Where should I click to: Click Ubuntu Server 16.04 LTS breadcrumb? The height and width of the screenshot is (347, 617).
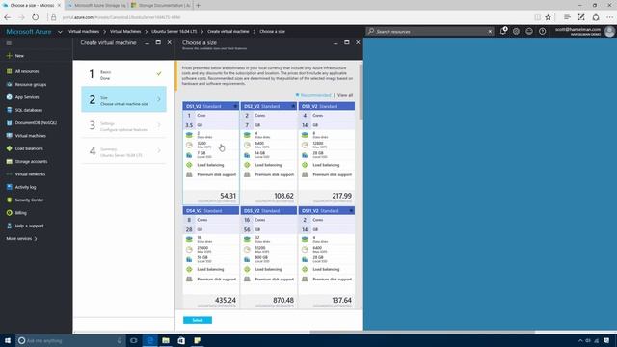[x=174, y=31]
